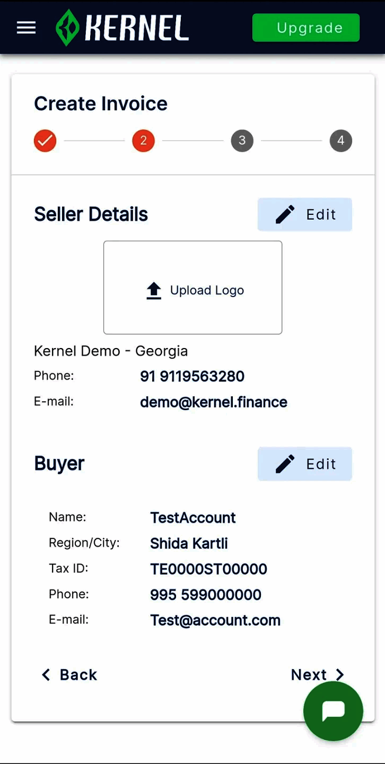Open the chat support bubble
This screenshot has height=764, width=385.
(x=333, y=710)
